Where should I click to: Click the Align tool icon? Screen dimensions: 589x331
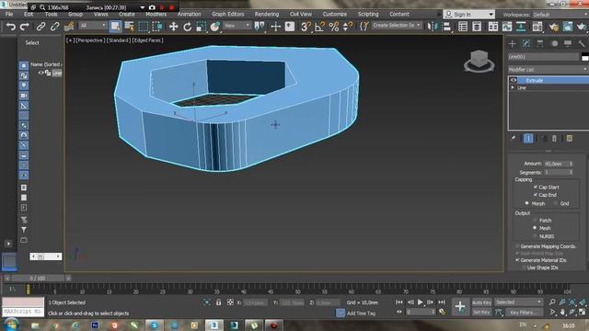point(446,27)
